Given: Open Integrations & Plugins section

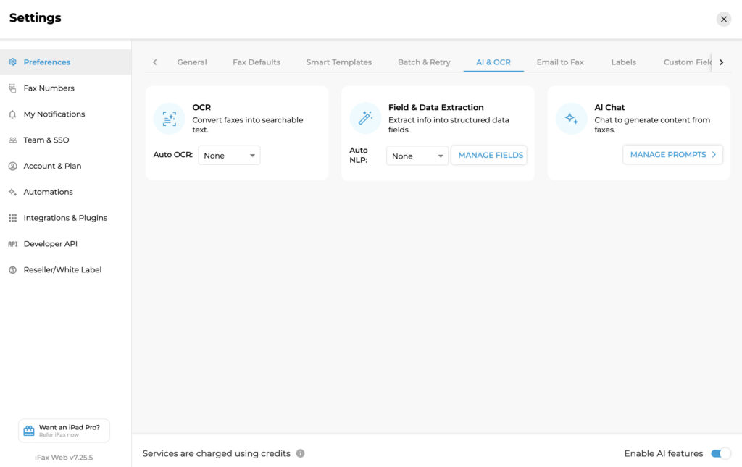Looking at the screenshot, I should tap(64, 218).
